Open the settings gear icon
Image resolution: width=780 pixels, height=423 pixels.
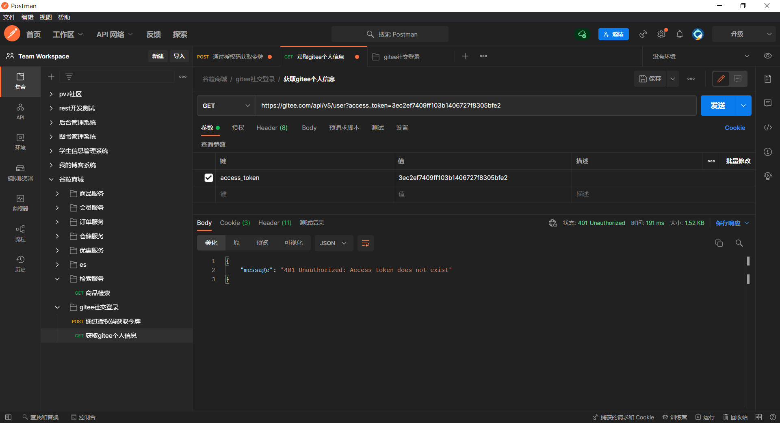661,34
